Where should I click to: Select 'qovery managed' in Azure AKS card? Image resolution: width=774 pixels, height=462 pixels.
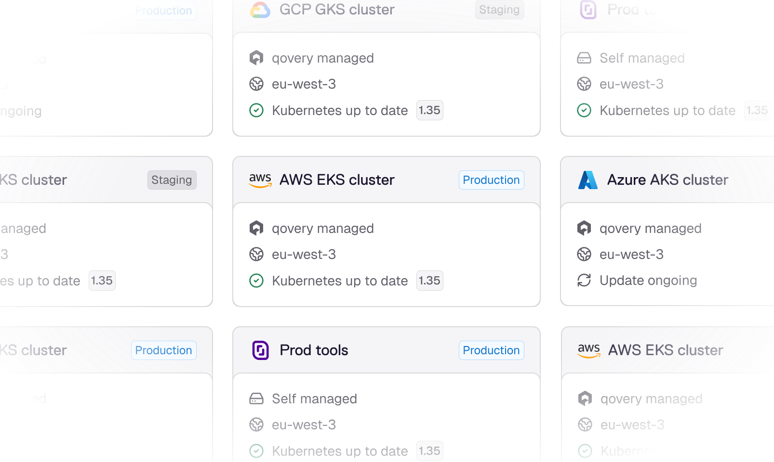click(651, 229)
